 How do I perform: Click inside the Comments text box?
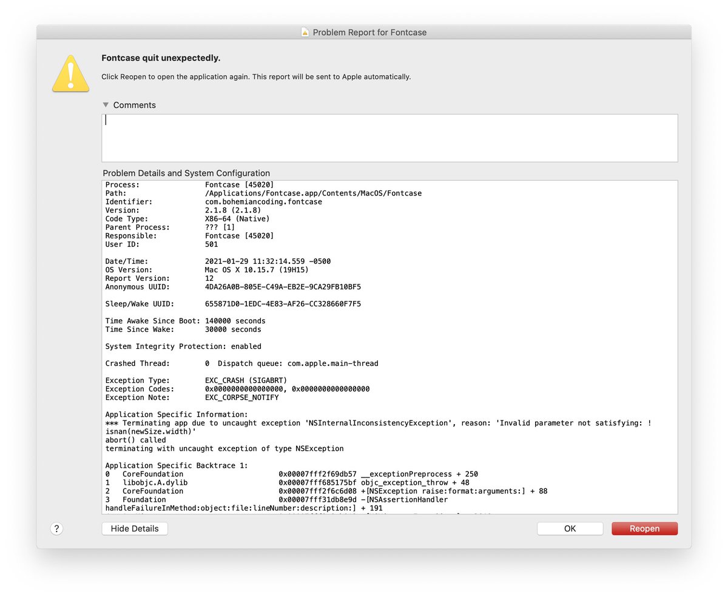[x=389, y=138]
